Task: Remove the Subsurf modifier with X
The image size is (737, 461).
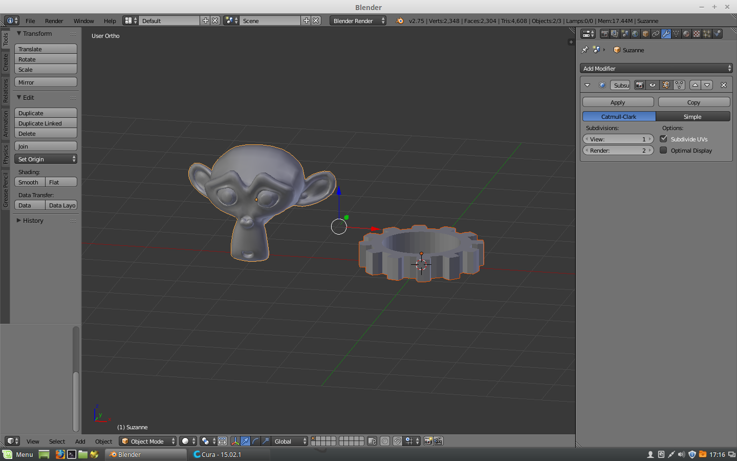Action: 724,85
